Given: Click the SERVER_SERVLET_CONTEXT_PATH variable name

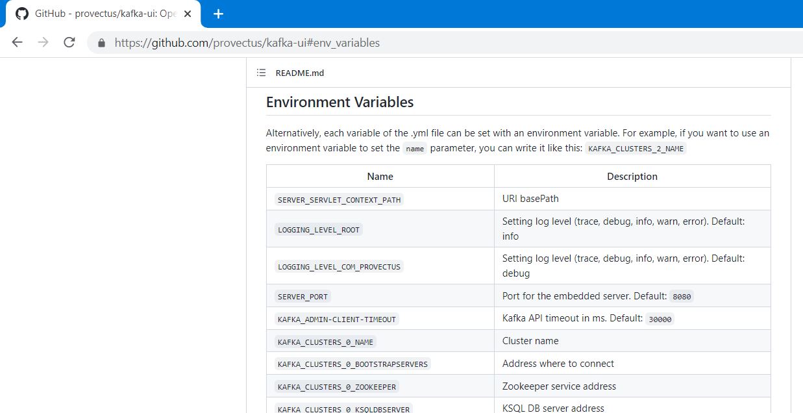Looking at the screenshot, I should point(339,199).
